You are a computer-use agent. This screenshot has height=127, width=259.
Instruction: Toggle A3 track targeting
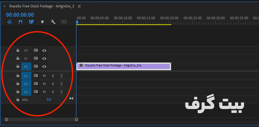pos(26,92)
